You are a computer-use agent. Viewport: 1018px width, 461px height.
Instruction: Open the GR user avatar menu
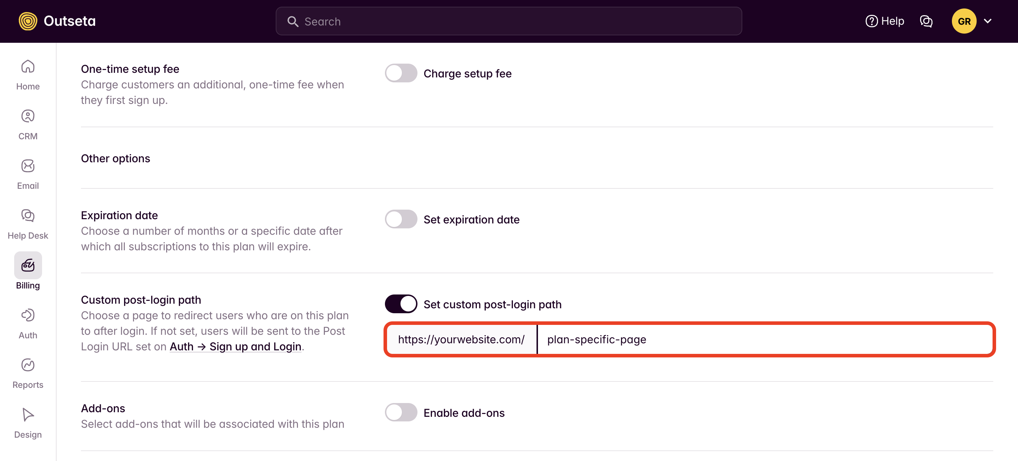964,21
